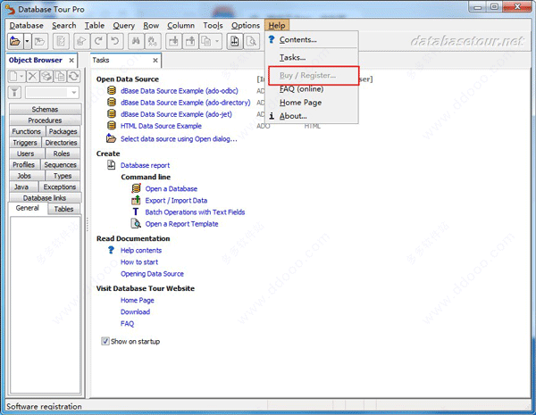Image resolution: width=536 pixels, height=415 pixels.
Task: Click the Open a Database command line link
Action: 172,189
